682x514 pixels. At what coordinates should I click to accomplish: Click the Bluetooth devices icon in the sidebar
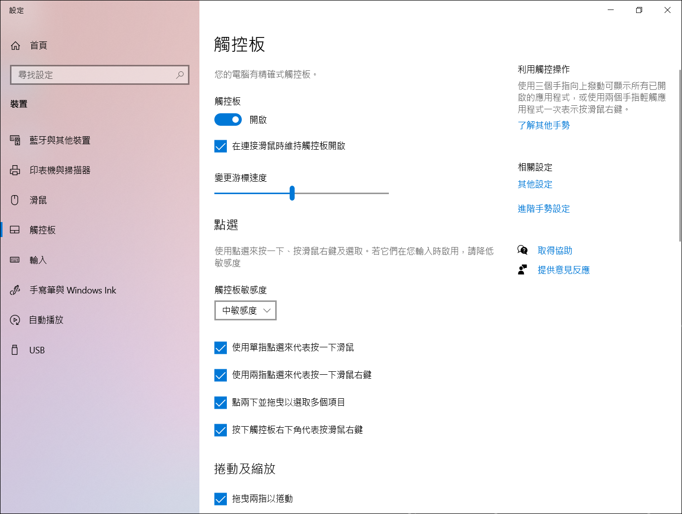tap(15, 140)
